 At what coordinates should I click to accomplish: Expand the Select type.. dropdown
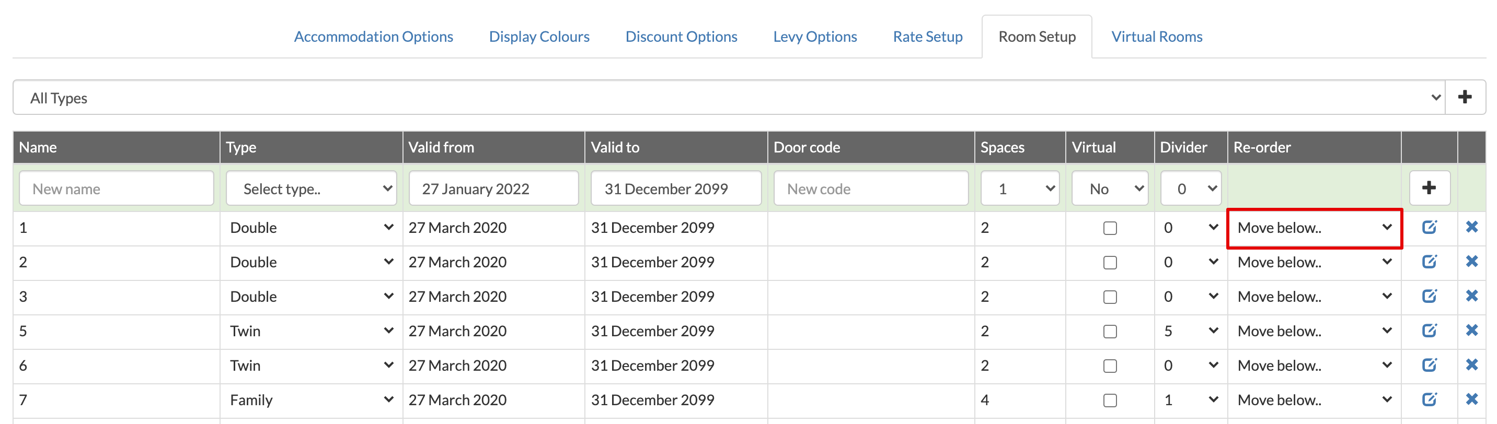tap(311, 188)
